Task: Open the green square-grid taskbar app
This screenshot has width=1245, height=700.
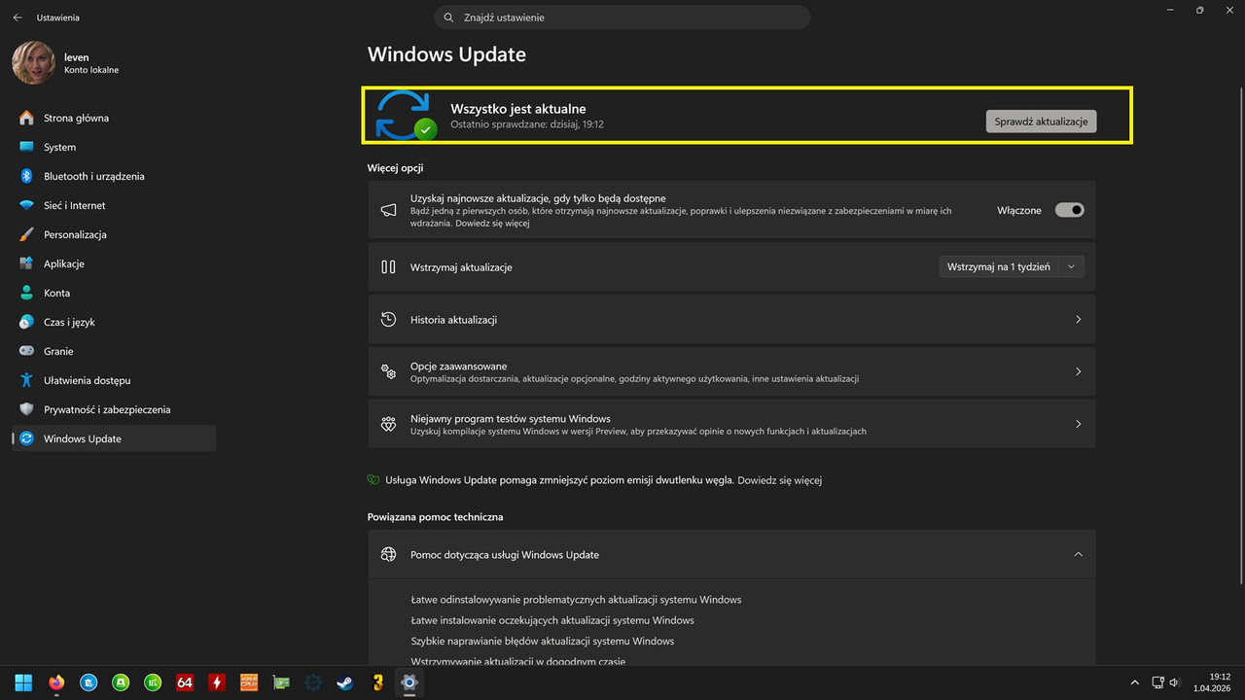Action: coord(153,682)
